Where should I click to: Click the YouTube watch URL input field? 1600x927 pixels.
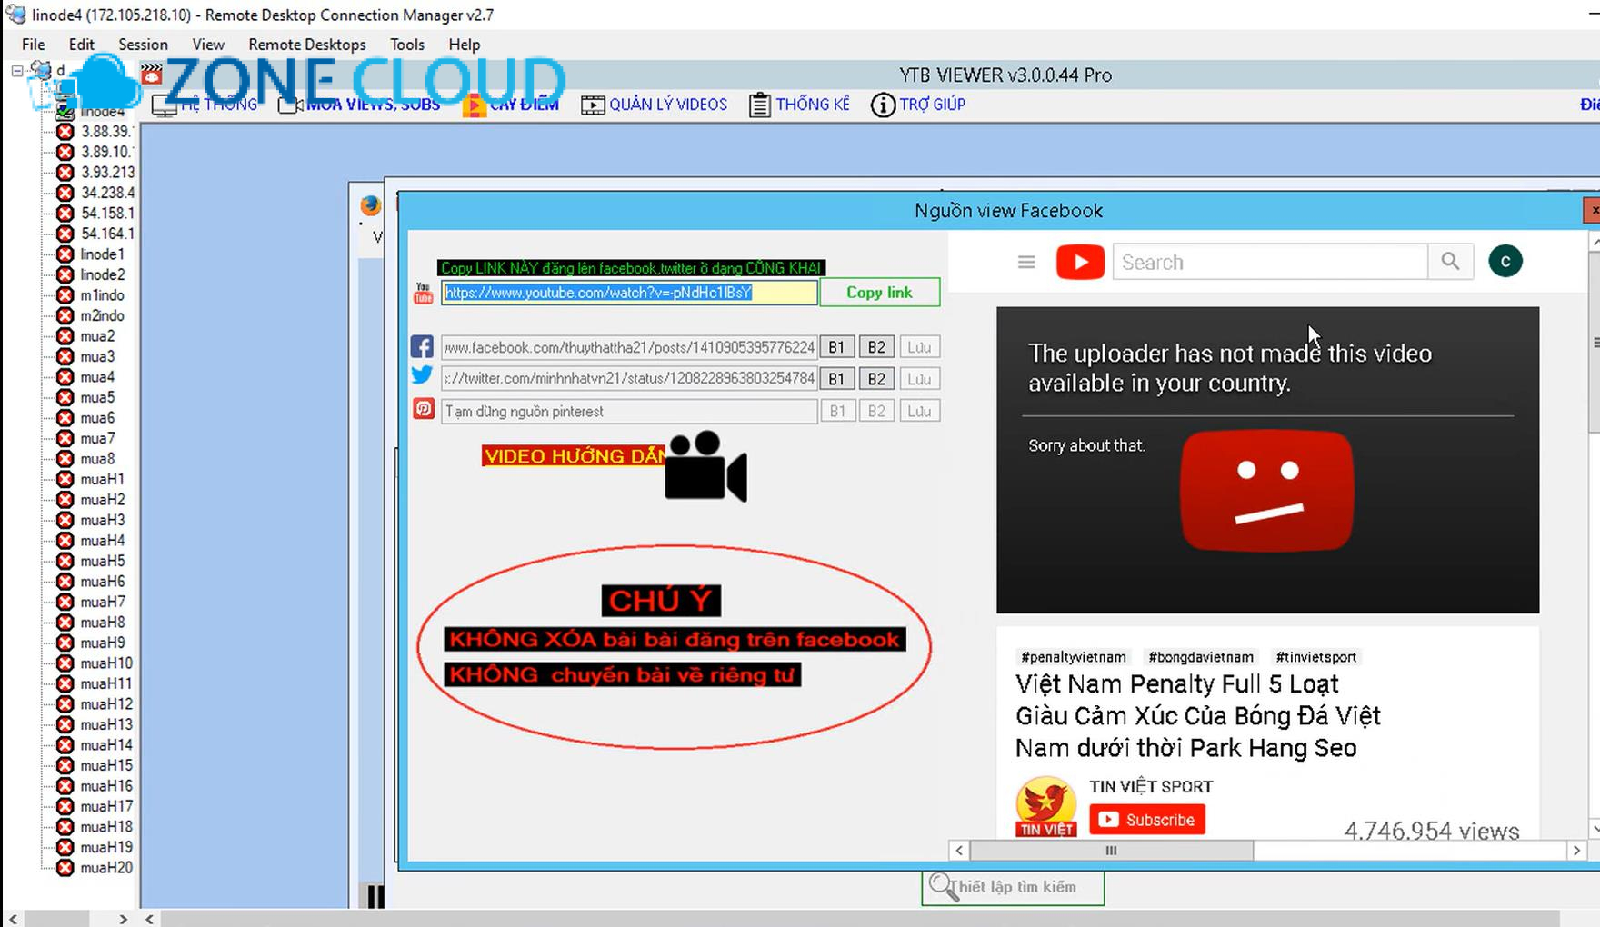tap(627, 293)
